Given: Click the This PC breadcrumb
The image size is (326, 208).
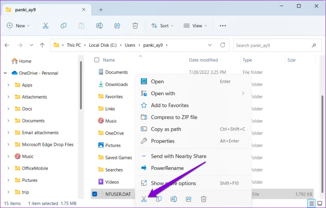Looking at the screenshot, I should [x=74, y=45].
